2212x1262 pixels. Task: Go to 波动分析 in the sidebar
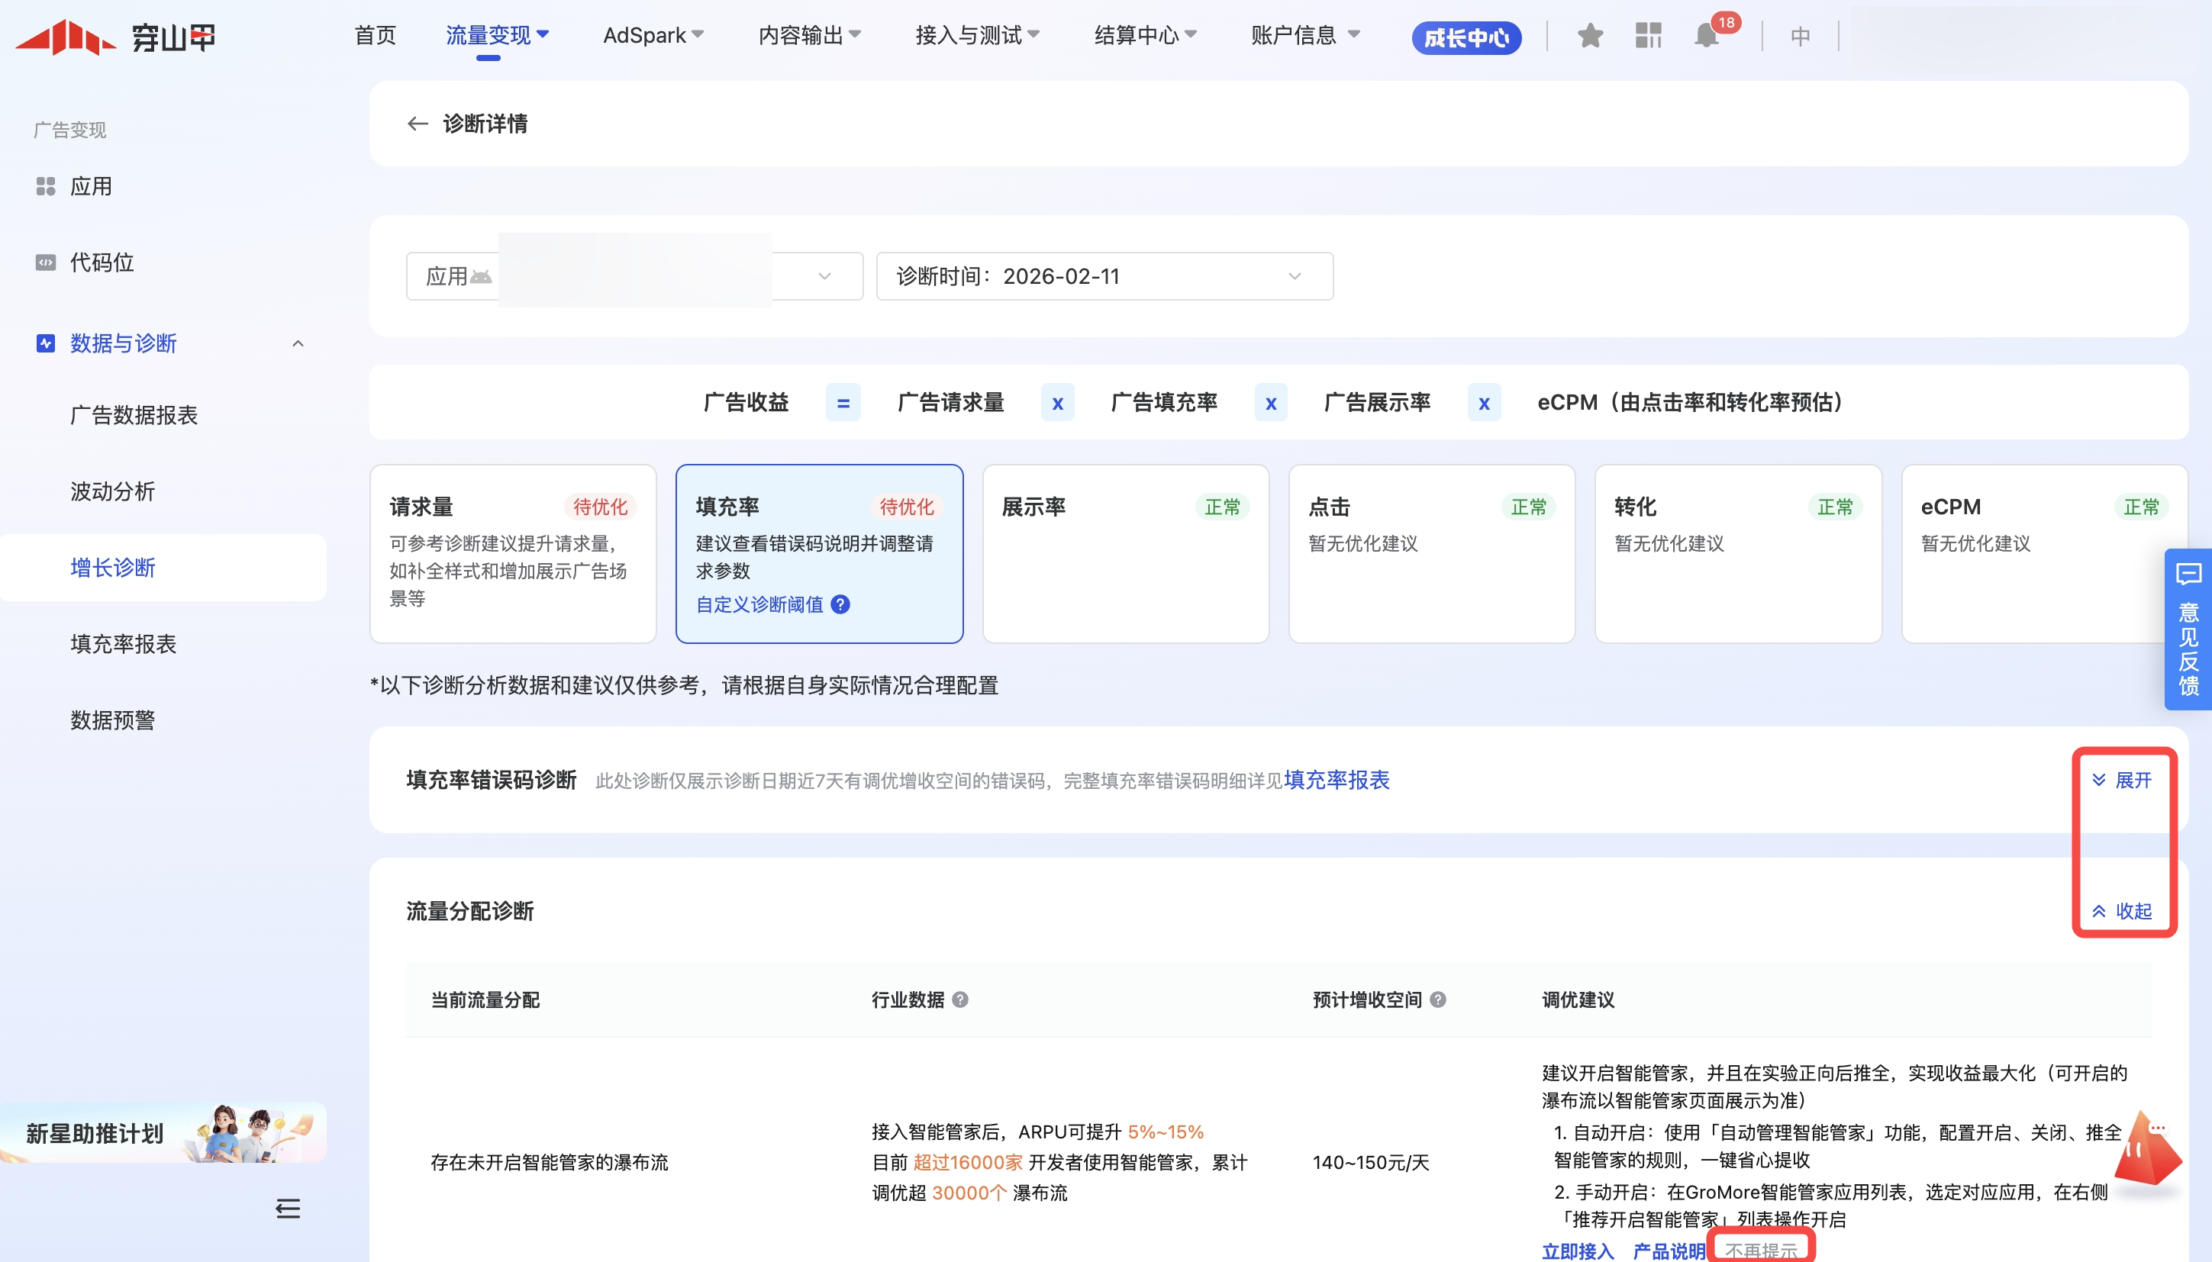[x=113, y=491]
